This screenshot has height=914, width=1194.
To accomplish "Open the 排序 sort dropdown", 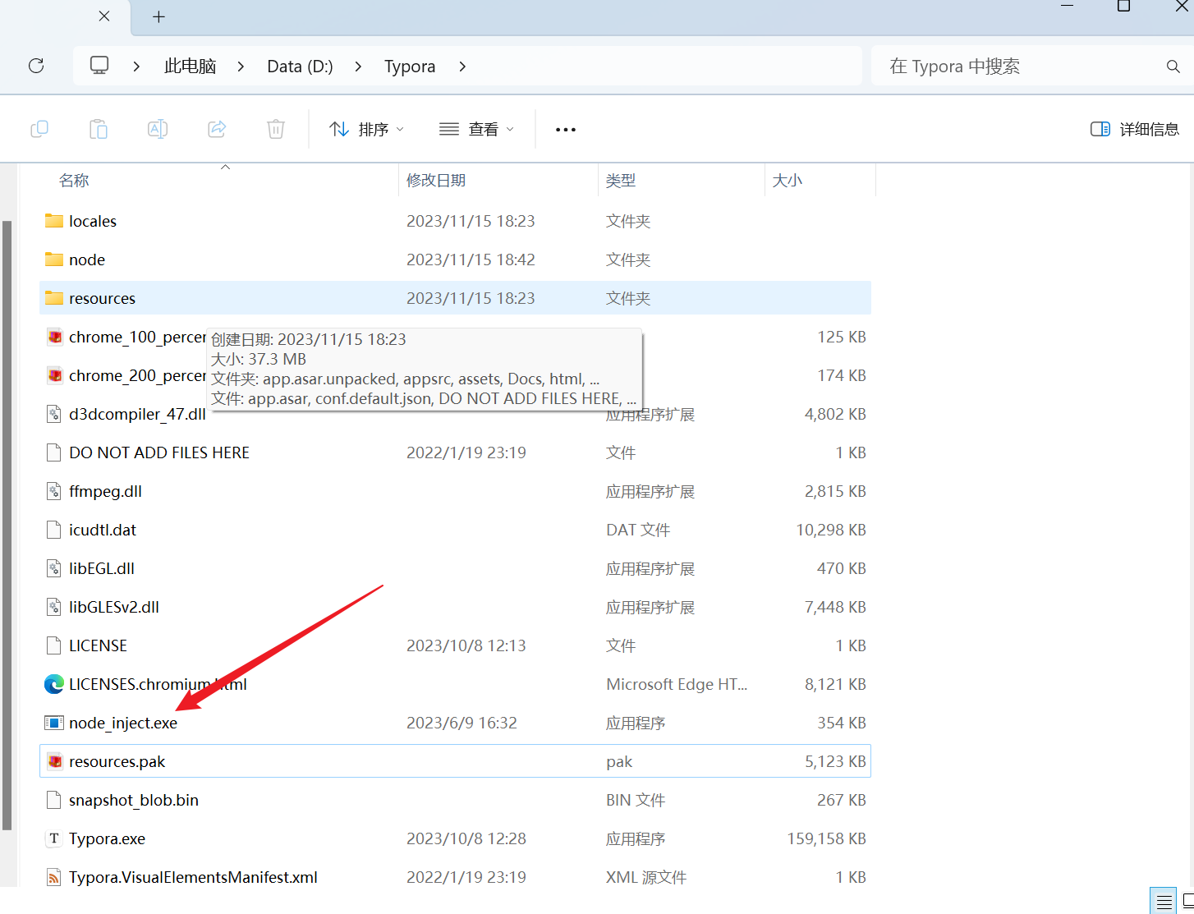I will 366,129.
